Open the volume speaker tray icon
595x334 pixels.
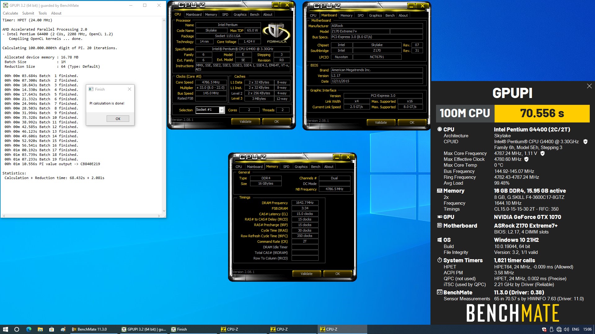[566, 329]
